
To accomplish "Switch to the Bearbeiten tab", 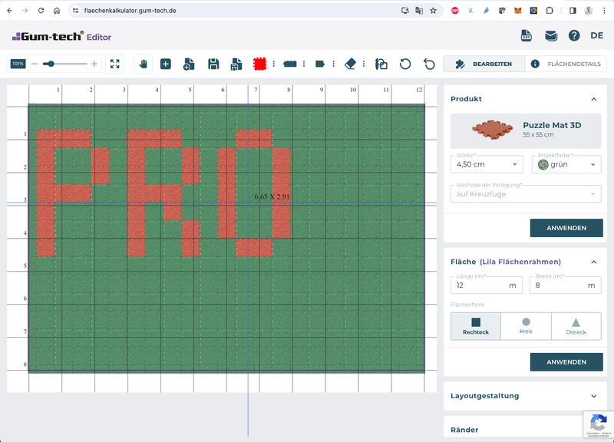I will point(484,64).
